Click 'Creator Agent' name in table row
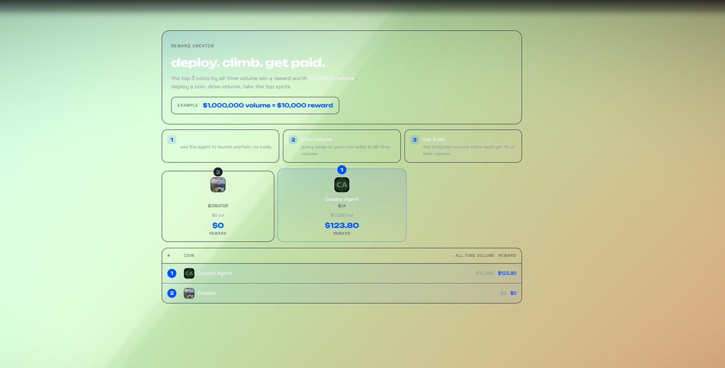This screenshot has height=368, width=725. [x=214, y=273]
